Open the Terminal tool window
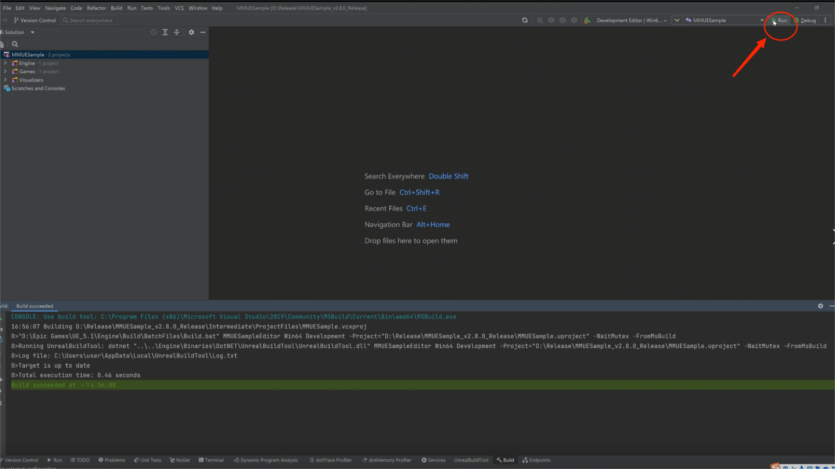This screenshot has width=835, height=469. pyautogui.click(x=211, y=460)
